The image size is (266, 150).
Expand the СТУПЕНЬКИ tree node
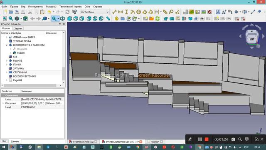pyautogui.click(x=7, y=72)
